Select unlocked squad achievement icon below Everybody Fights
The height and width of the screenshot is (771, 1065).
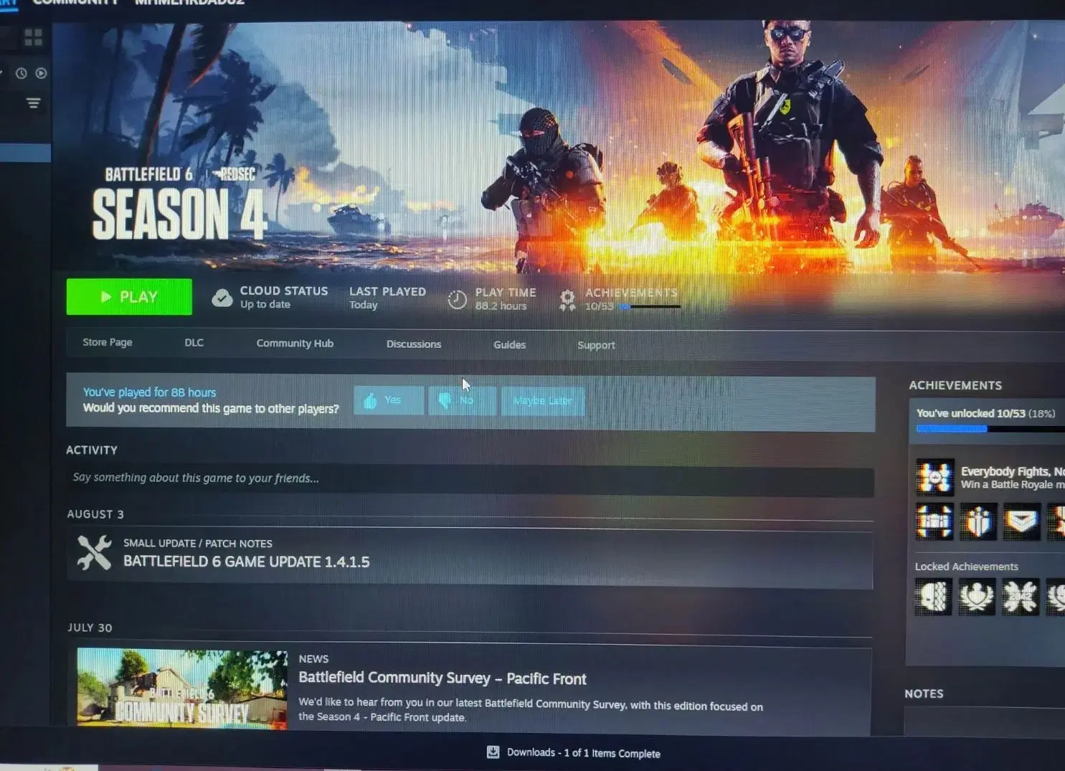tap(934, 521)
